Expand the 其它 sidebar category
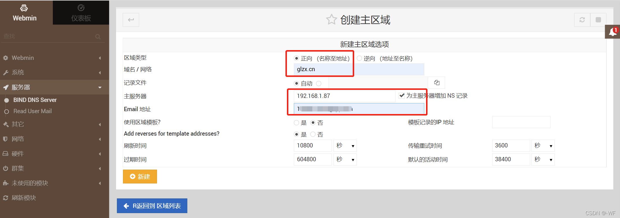The width and height of the screenshot is (620, 218). (55, 124)
